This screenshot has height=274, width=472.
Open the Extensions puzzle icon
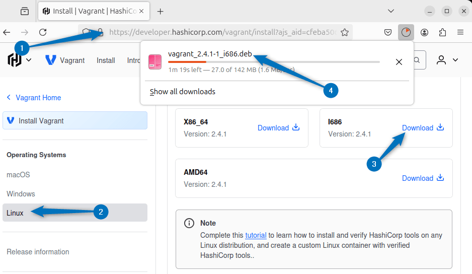[x=442, y=32]
